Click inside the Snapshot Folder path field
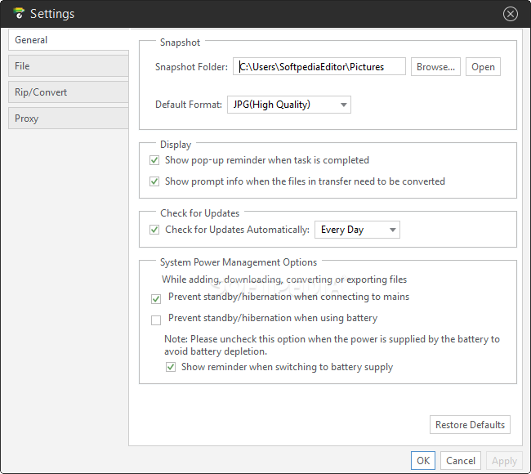 pyautogui.click(x=319, y=66)
